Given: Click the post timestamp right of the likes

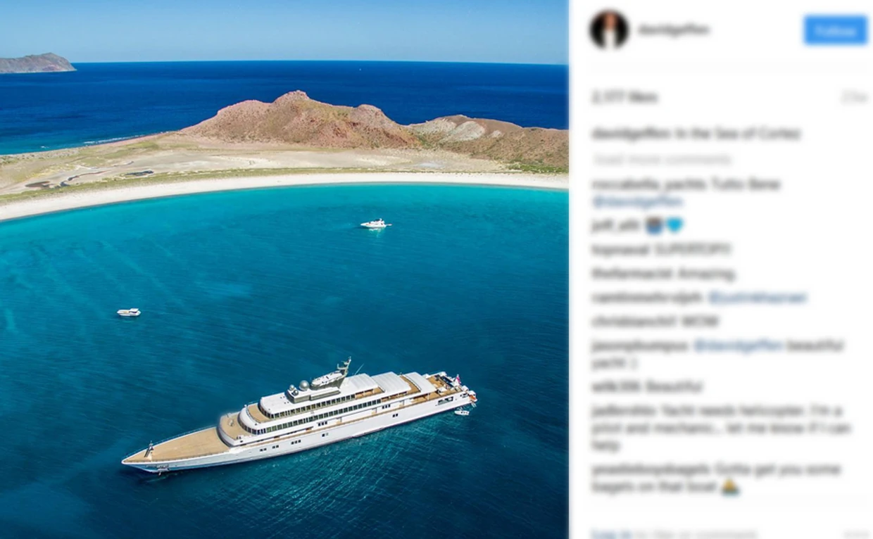Looking at the screenshot, I should click(x=855, y=98).
